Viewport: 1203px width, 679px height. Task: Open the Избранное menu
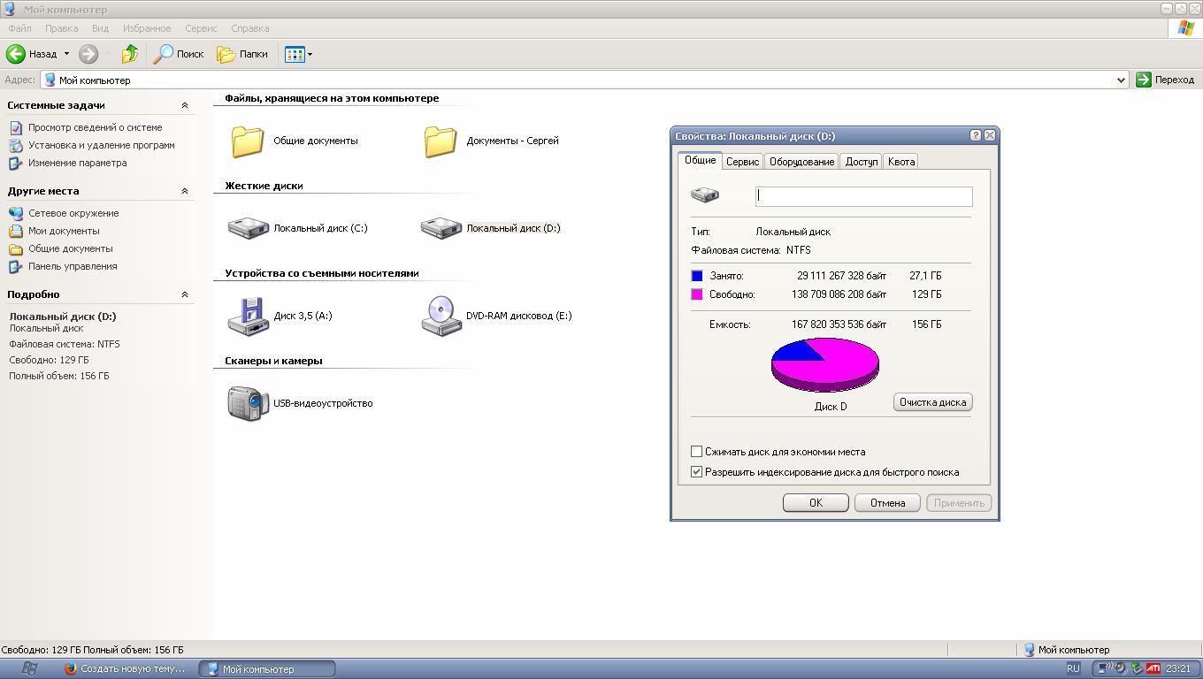148,28
